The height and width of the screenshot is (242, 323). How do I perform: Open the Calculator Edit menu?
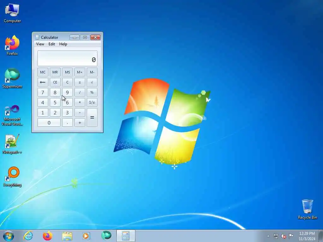tap(52, 44)
